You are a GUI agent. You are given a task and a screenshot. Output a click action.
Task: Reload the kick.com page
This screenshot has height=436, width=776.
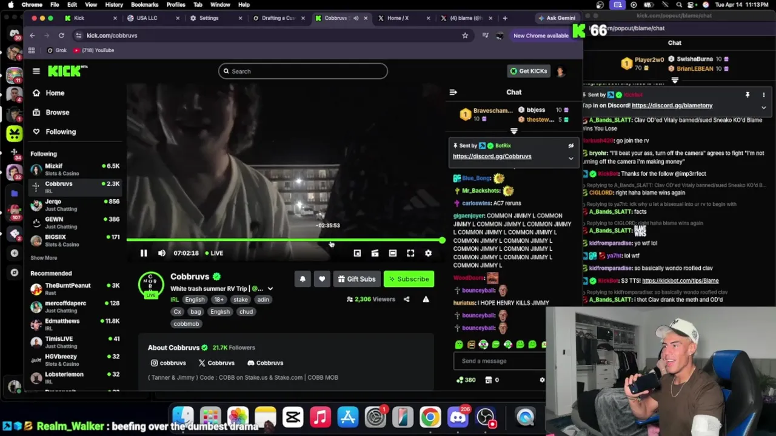[x=61, y=36]
